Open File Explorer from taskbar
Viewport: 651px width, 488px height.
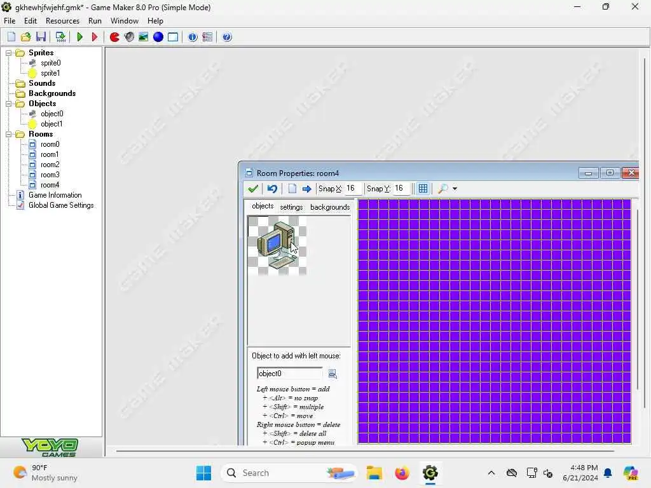click(374, 473)
